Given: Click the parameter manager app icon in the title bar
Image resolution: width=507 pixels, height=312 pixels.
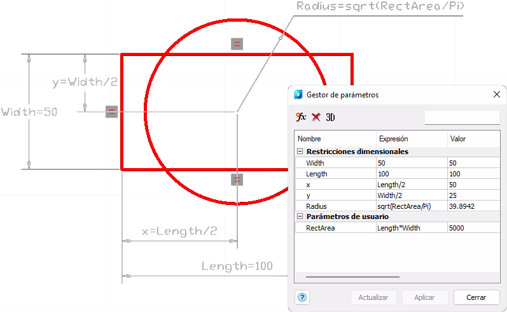Looking at the screenshot, I should click(298, 94).
